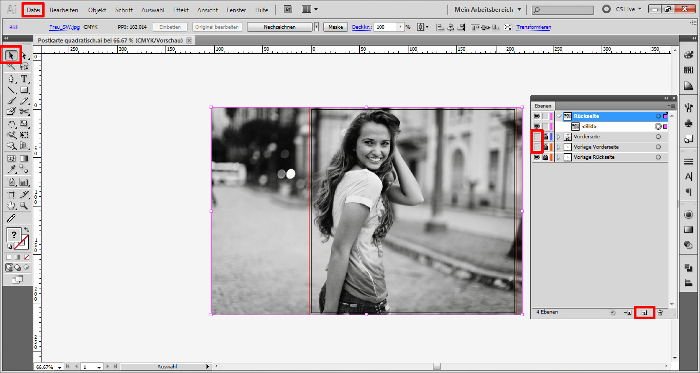Expand the Vorderseite layer triangle

(559, 137)
